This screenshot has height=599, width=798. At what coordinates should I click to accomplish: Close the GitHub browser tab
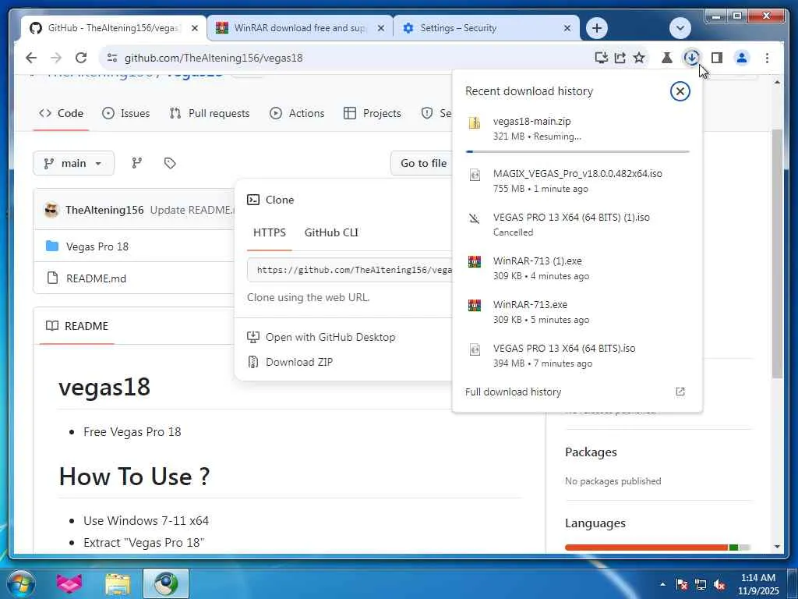[x=194, y=29]
